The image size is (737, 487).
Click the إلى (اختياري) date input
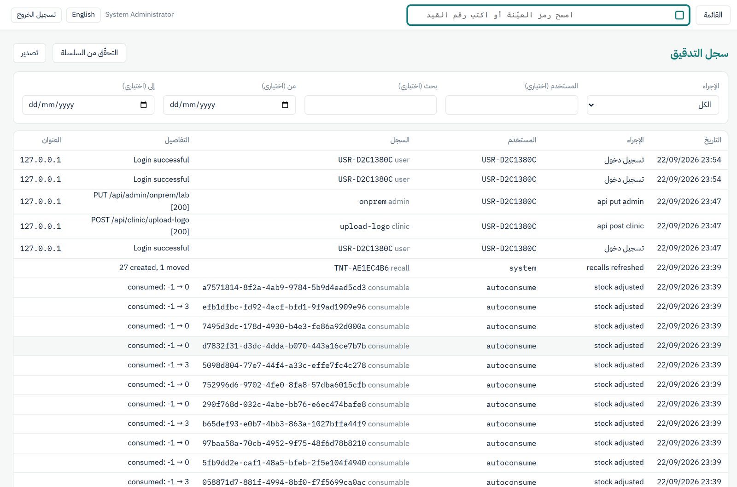tap(88, 105)
